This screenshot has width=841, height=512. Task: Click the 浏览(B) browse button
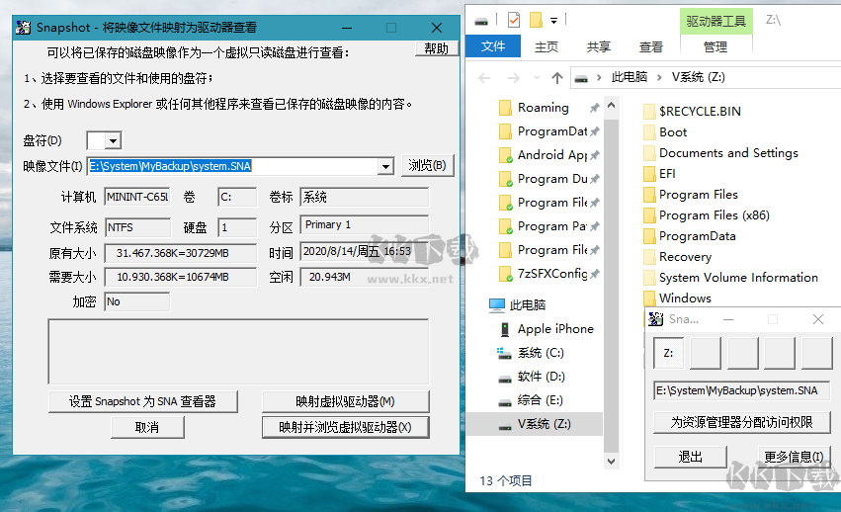click(428, 165)
